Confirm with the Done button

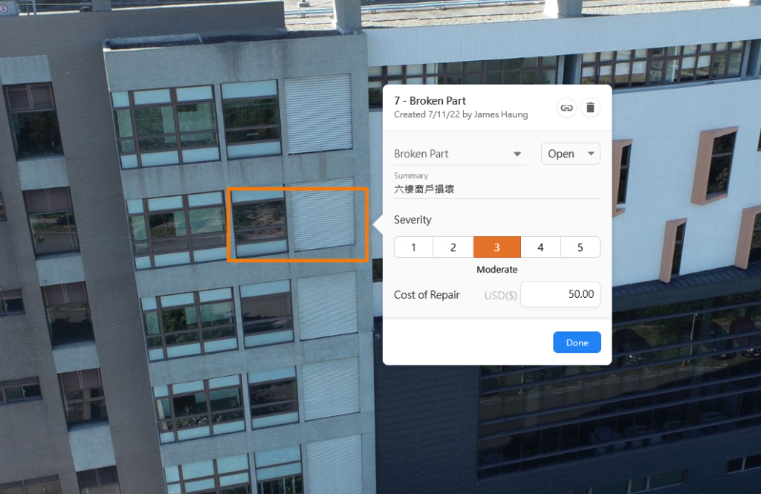point(577,342)
